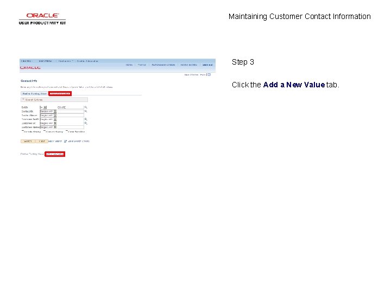Switch to the Find an Existing Value tab
391x293 pixels.
click(34, 94)
